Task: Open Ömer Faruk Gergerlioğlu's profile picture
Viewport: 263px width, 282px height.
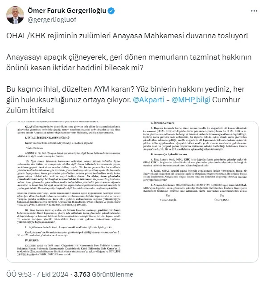Action: click(15, 15)
